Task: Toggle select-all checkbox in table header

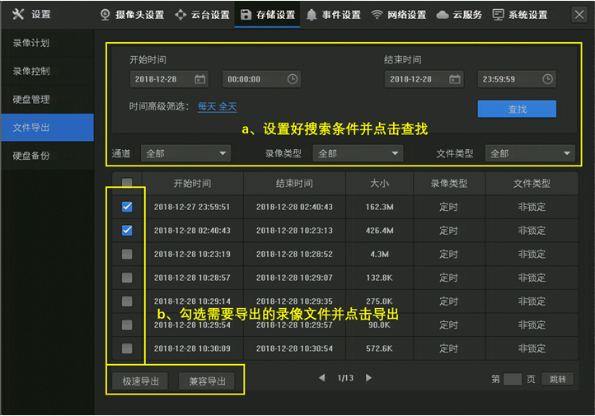Action: tap(127, 183)
